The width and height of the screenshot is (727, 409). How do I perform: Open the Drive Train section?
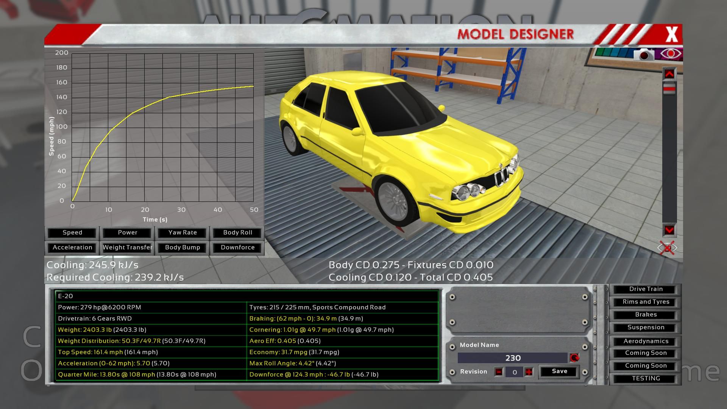pos(646,289)
